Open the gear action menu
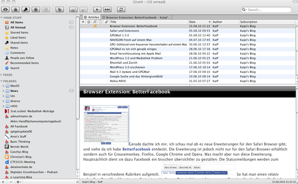The height and width of the screenshot is (184, 298). (x=19, y=182)
